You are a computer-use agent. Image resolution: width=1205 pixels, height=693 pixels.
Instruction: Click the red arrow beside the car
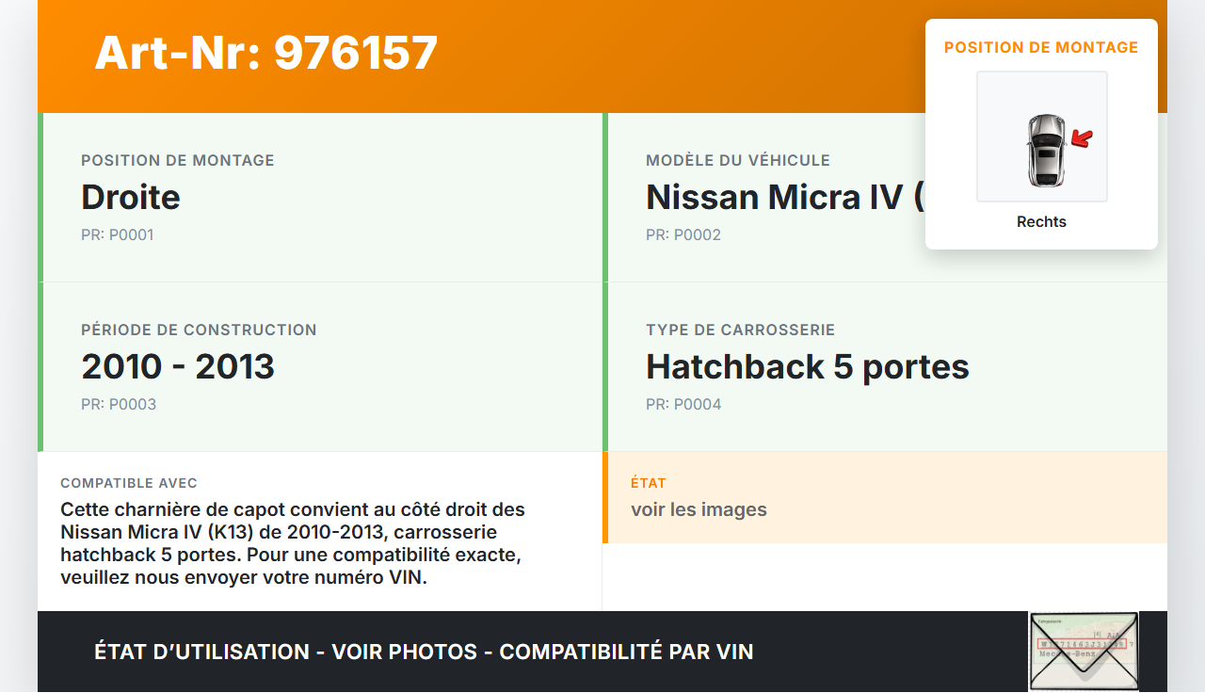point(1083,139)
